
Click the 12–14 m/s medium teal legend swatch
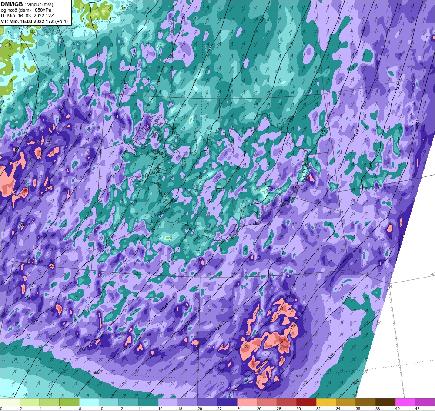128,402
